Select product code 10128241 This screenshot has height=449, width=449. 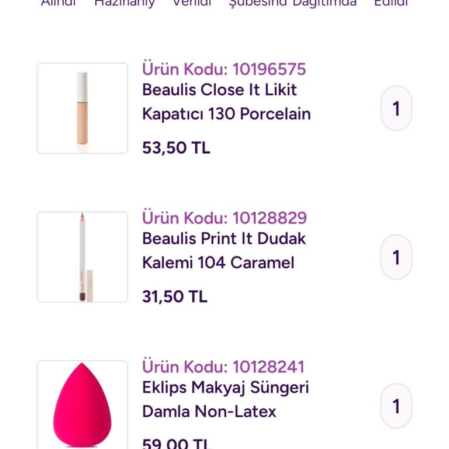pyautogui.click(x=223, y=367)
